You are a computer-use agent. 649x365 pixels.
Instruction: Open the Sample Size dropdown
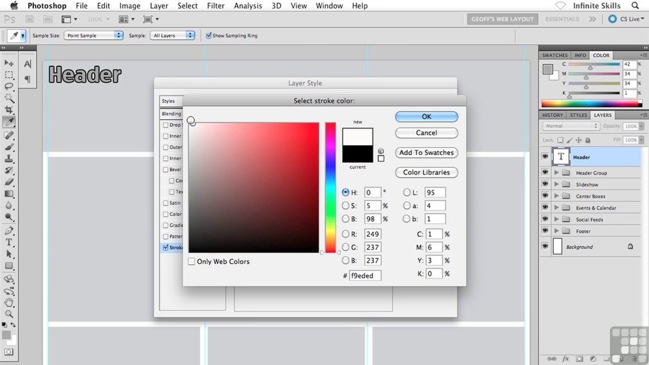pyautogui.click(x=93, y=35)
